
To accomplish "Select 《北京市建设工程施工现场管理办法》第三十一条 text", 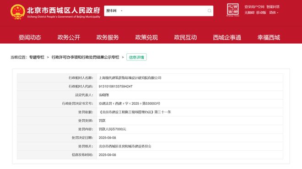I will coord(135,112).
